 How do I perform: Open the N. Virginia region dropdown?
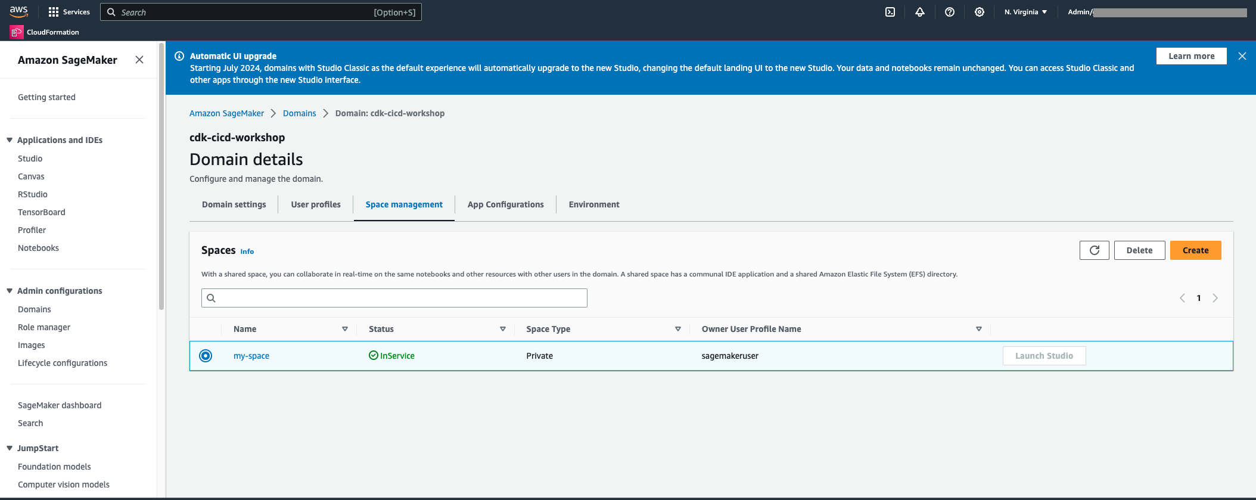(1025, 12)
